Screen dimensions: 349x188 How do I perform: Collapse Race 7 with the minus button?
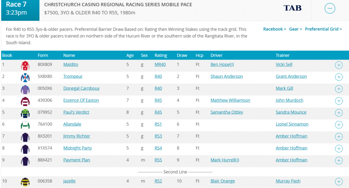329,8
